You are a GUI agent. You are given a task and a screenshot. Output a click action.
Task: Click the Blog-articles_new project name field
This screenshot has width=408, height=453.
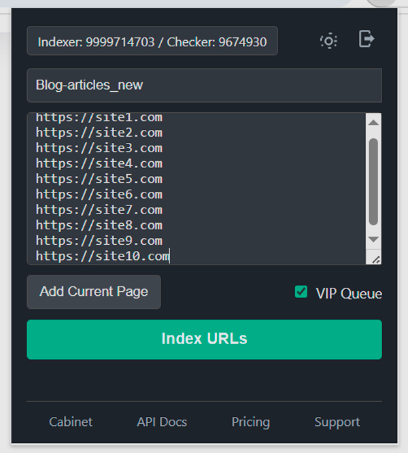[x=204, y=85]
